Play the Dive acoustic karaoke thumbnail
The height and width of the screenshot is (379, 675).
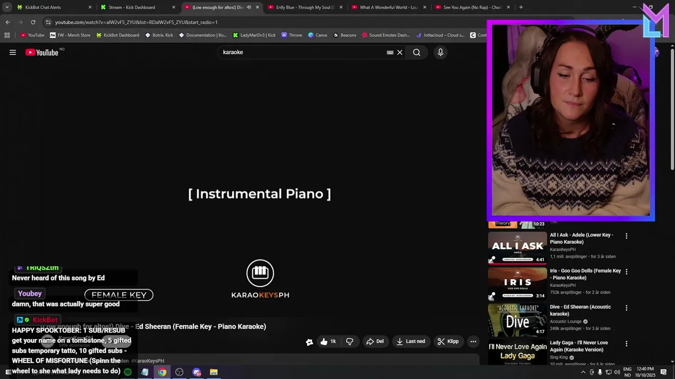click(x=517, y=320)
